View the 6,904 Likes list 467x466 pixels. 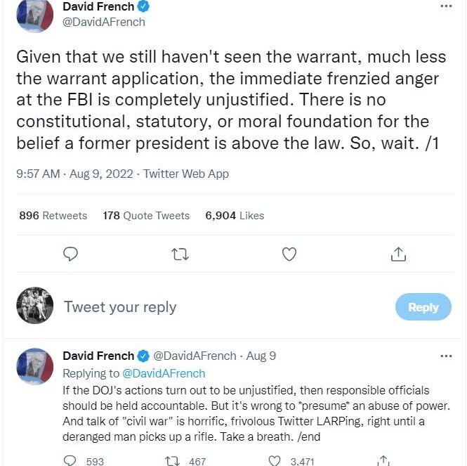click(235, 215)
